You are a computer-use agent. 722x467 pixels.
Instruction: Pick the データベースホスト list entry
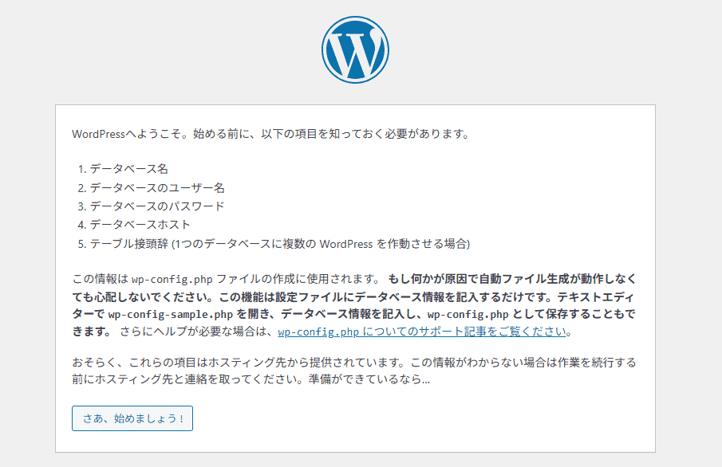(140, 225)
